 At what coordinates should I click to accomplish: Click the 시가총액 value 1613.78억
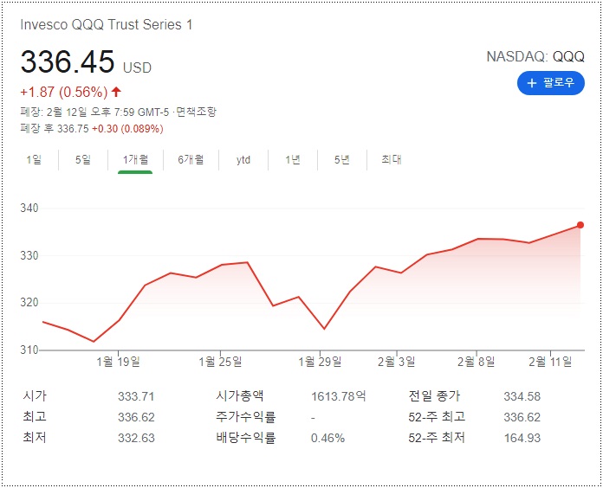click(339, 396)
